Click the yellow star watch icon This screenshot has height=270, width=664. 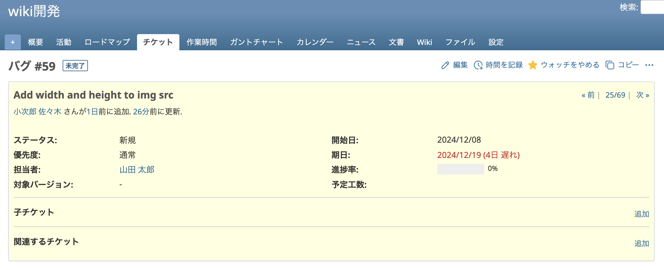point(533,65)
